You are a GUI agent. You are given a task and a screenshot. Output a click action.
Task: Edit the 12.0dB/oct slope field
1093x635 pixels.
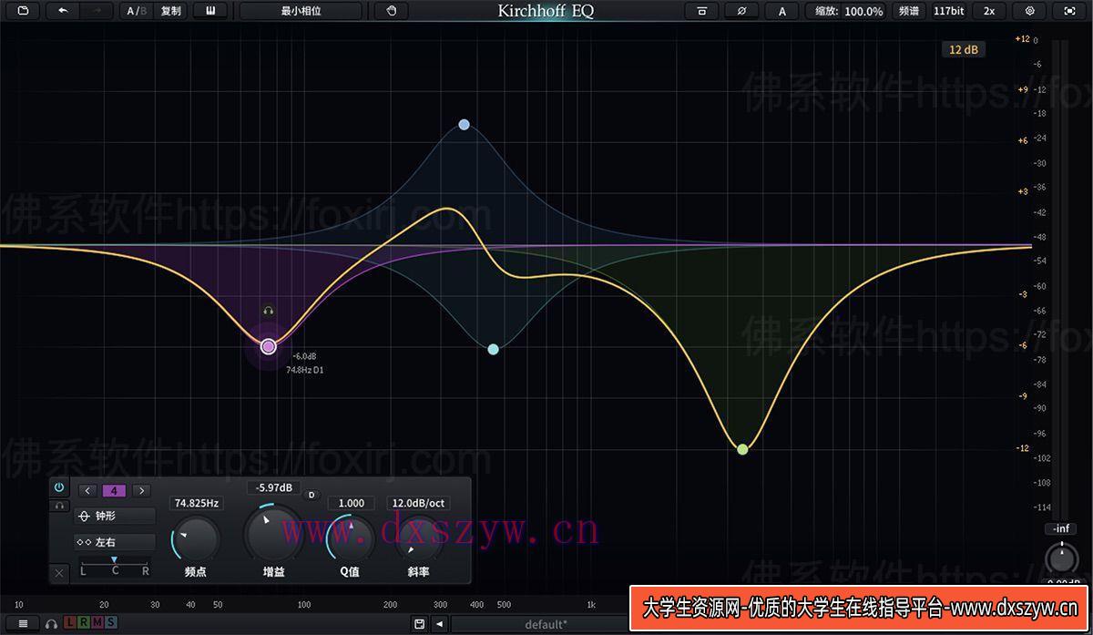(x=418, y=503)
